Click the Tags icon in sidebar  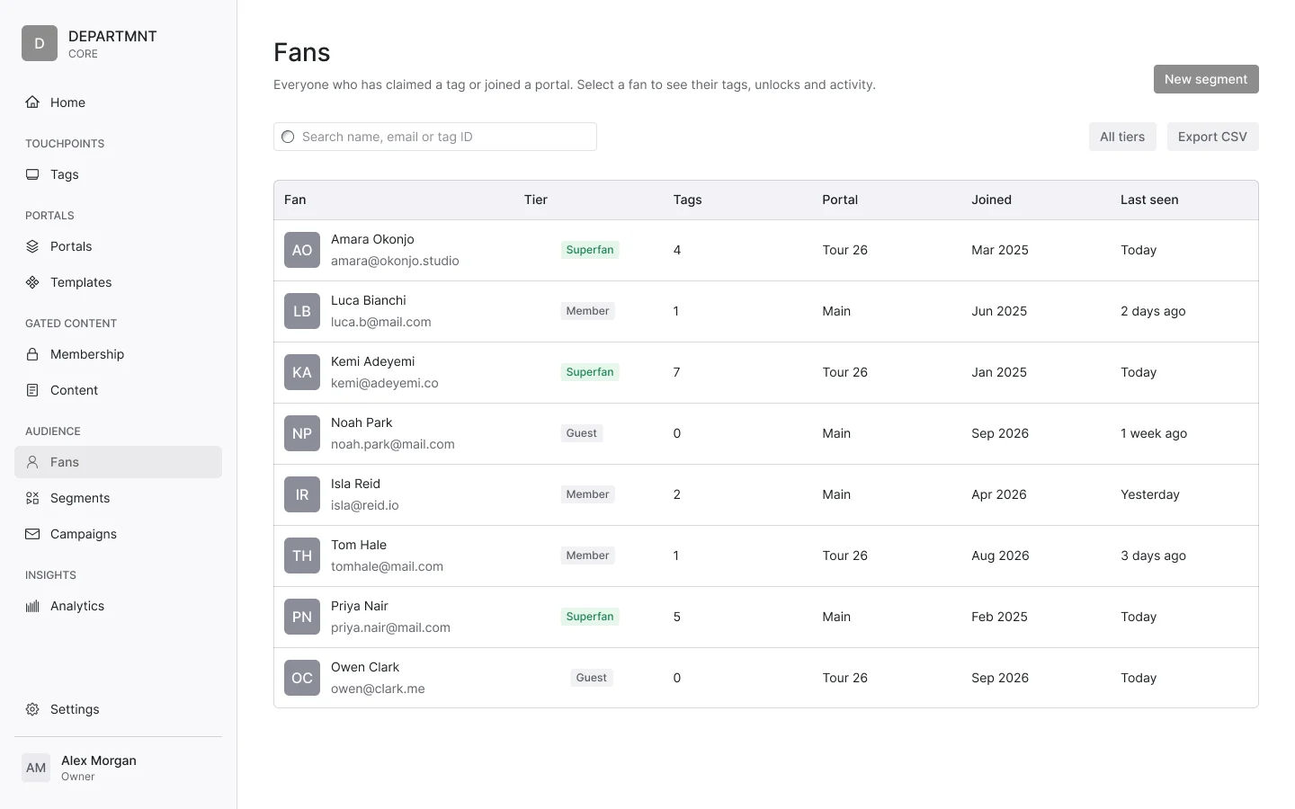click(32, 174)
